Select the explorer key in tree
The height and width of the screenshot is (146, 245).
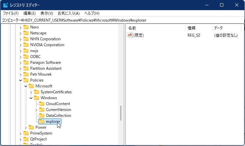[x=53, y=121]
